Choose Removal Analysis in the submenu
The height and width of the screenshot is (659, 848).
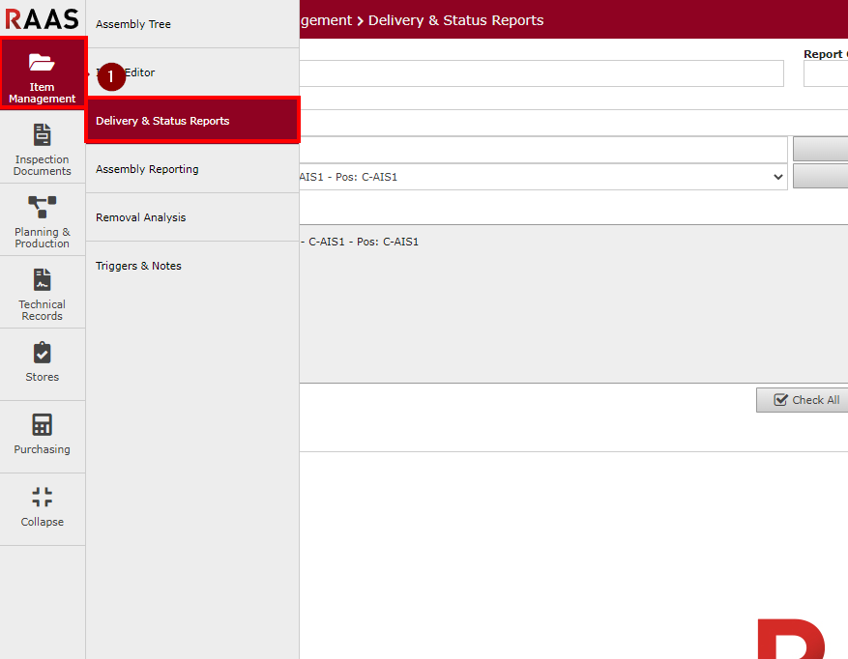(x=140, y=217)
